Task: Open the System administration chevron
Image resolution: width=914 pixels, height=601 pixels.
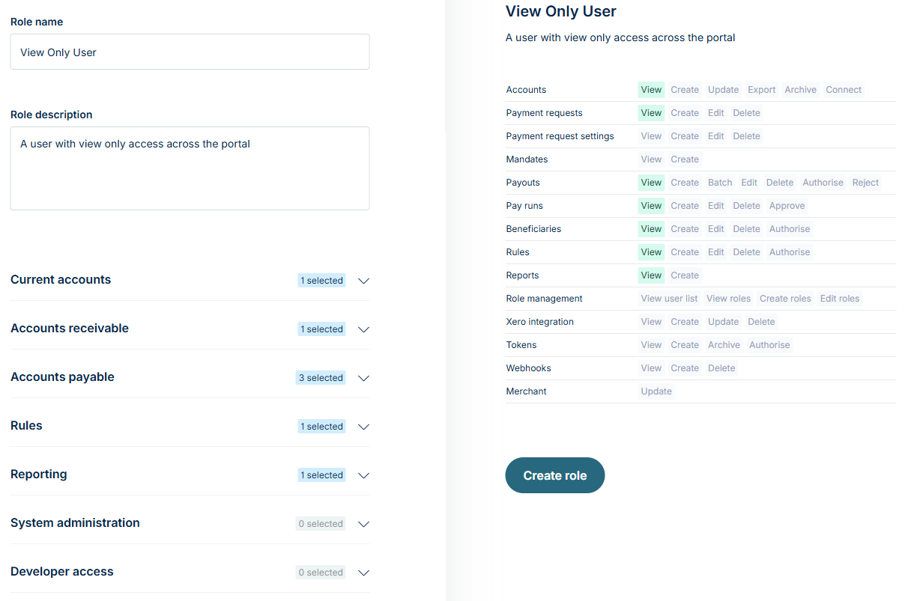Action: pos(364,524)
